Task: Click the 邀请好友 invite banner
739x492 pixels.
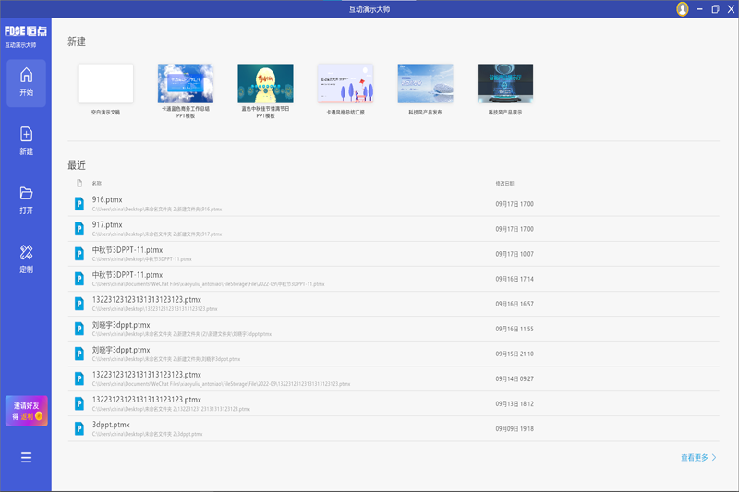Action: [x=26, y=411]
